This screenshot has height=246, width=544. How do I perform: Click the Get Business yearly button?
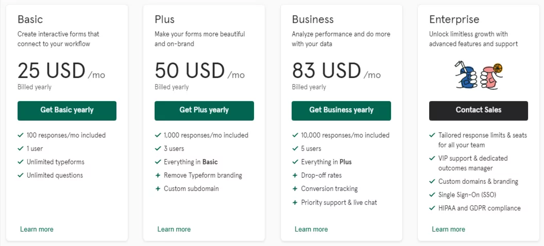point(341,110)
